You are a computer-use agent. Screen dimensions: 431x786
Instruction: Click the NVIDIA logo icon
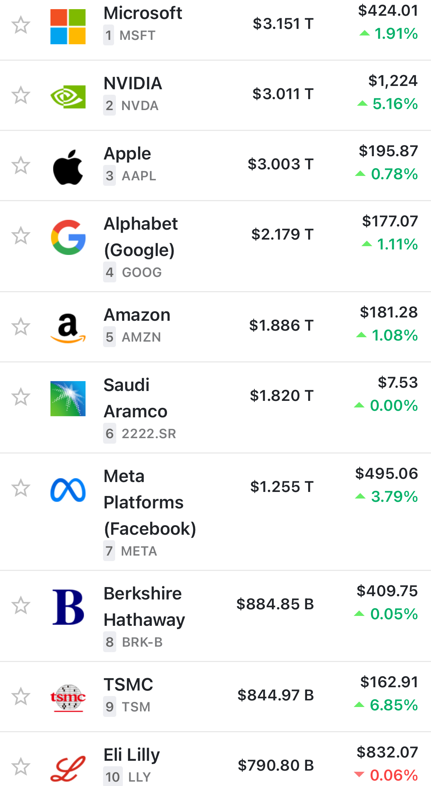pos(68,97)
